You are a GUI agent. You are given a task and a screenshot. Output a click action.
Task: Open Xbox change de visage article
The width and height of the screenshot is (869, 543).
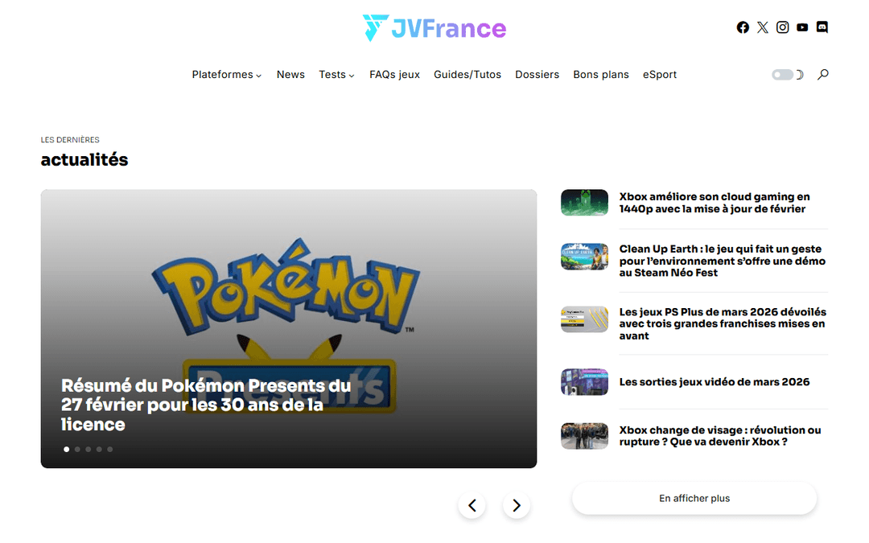pyautogui.click(x=720, y=436)
